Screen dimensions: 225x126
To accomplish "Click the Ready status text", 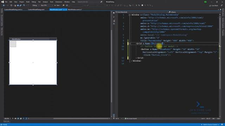I will point(5,125).
